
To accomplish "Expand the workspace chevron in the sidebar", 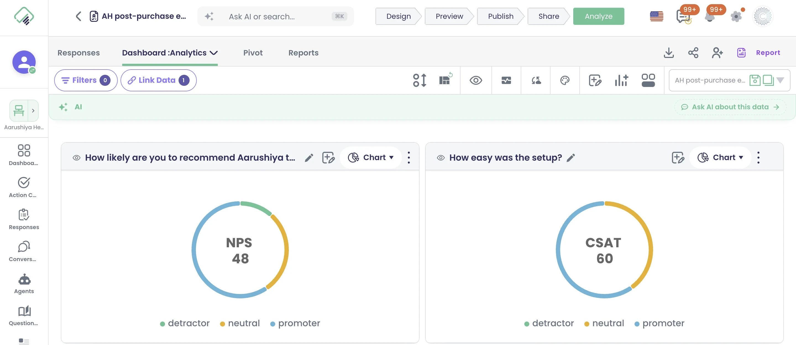I will (33, 110).
